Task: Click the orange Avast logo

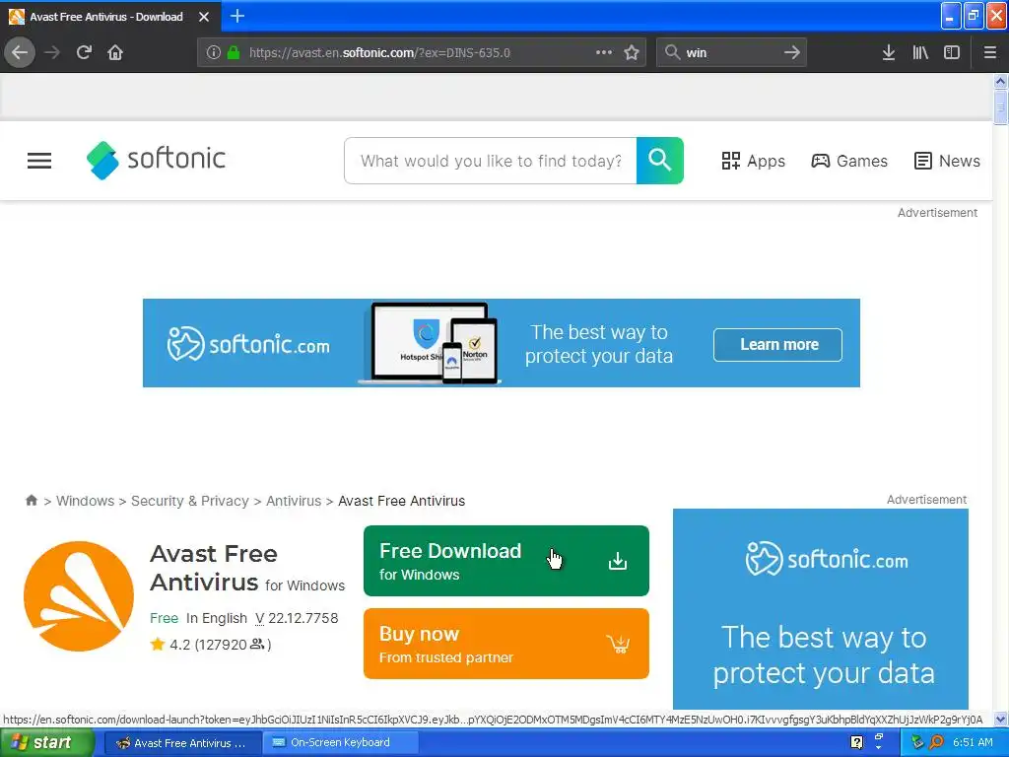Action: (x=79, y=596)
